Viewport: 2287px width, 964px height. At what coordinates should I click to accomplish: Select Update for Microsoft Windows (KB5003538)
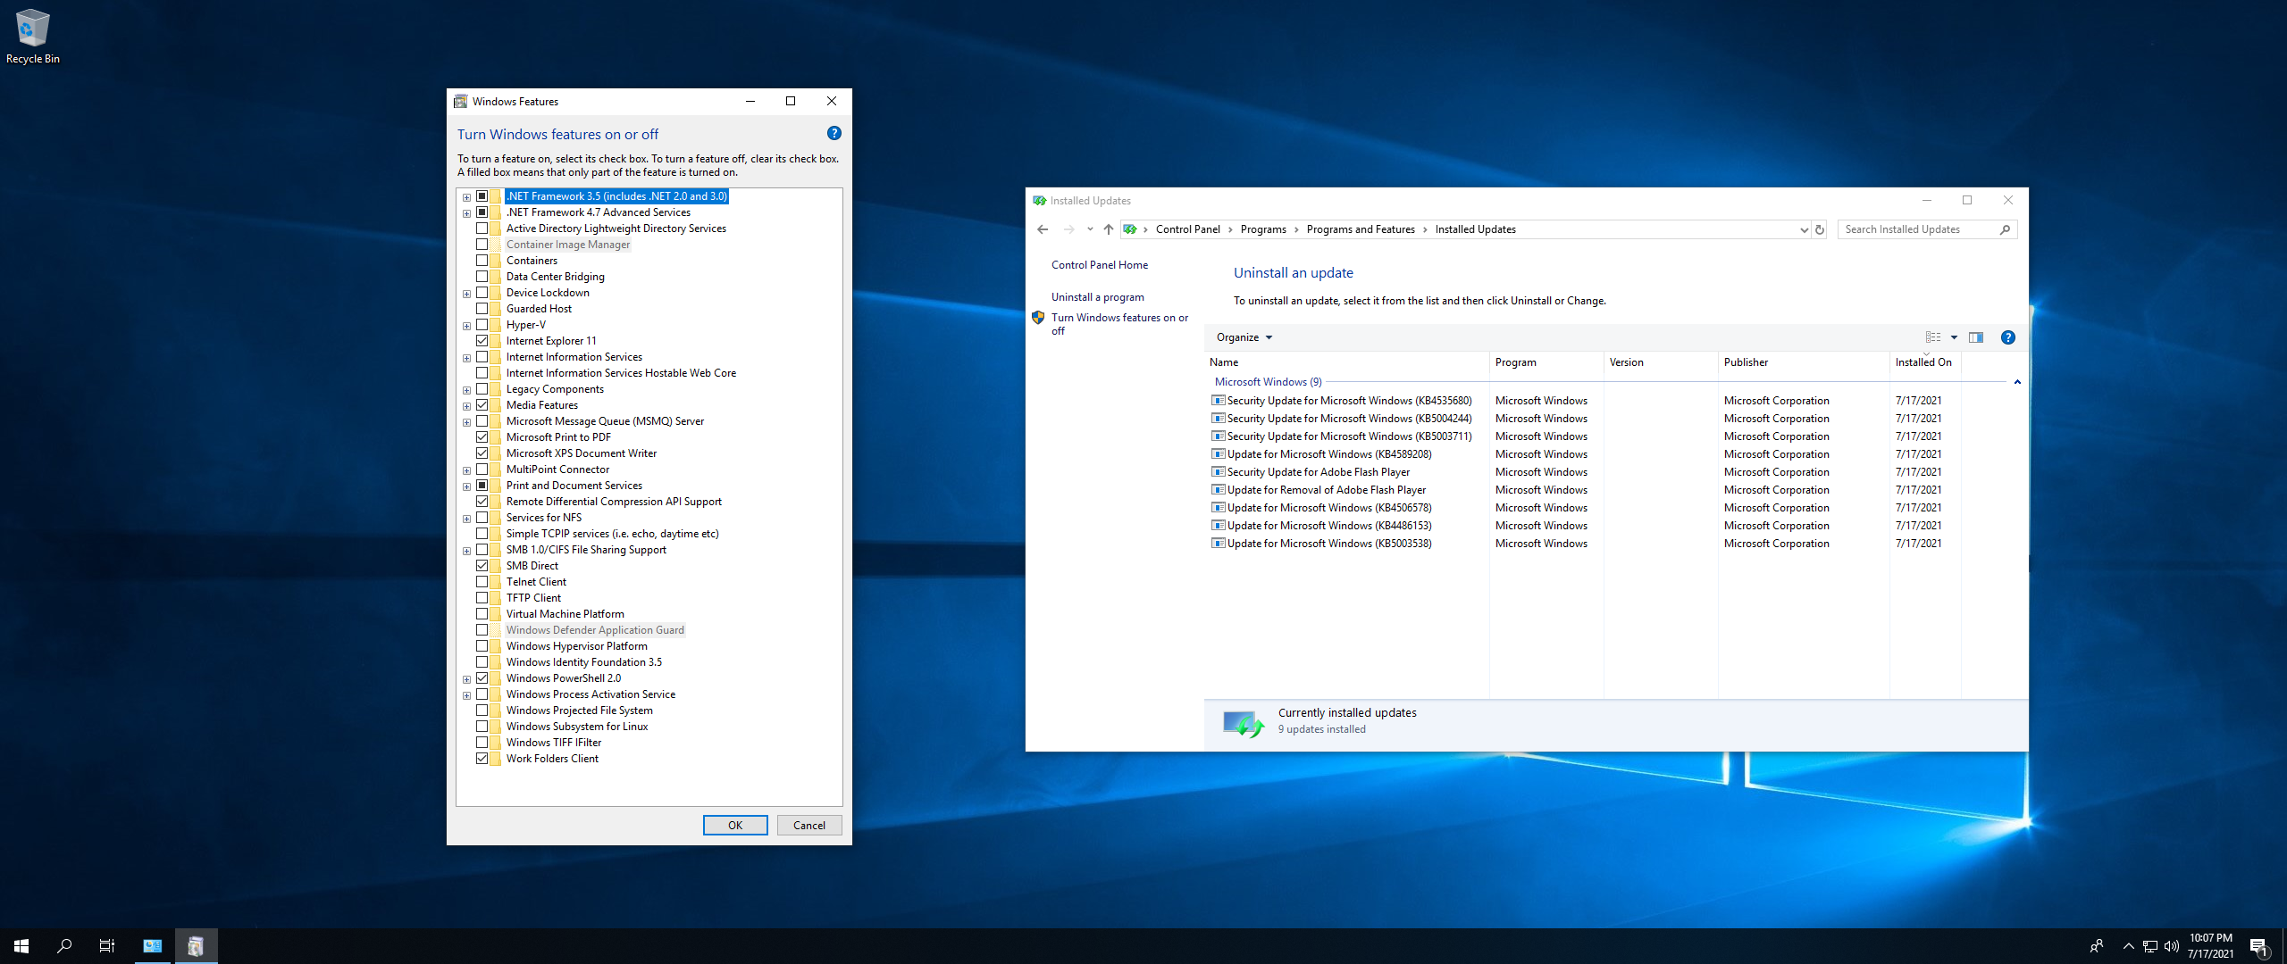1328,544
